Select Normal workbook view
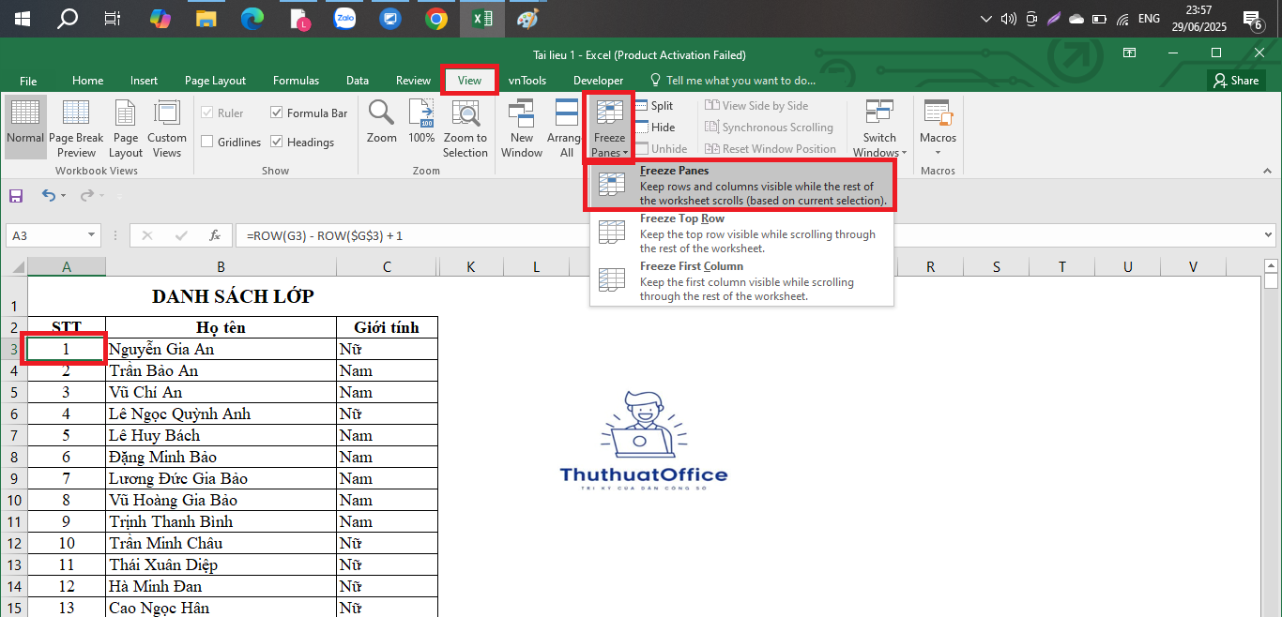1282x617 pixels. [x=25, y=128]
